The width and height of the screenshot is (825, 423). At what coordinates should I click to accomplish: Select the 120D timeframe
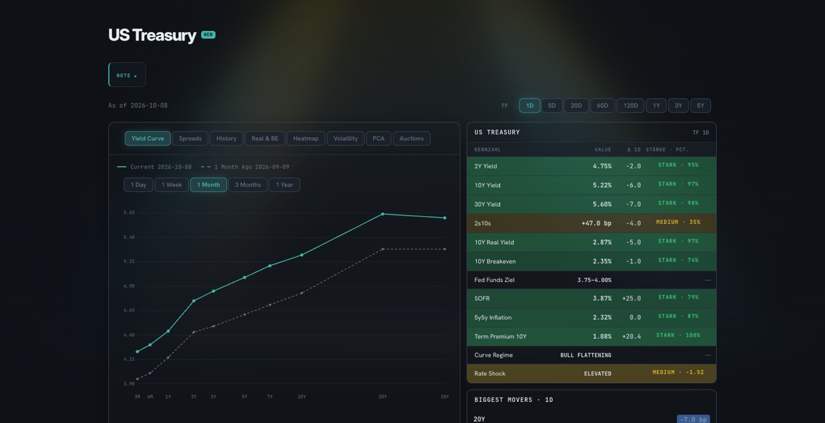(630, 106)
